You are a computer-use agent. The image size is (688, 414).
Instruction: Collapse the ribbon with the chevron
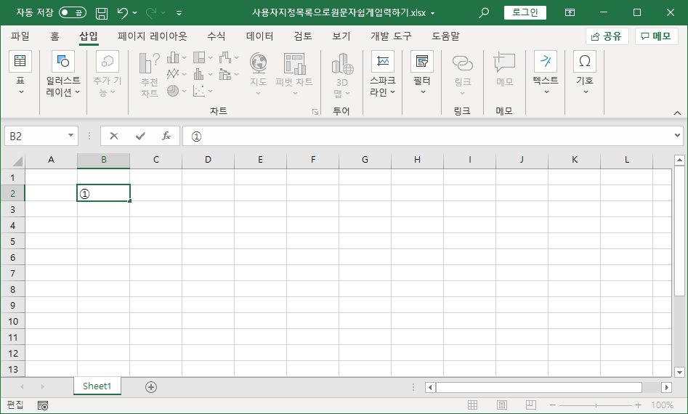[x=678, y=113]
